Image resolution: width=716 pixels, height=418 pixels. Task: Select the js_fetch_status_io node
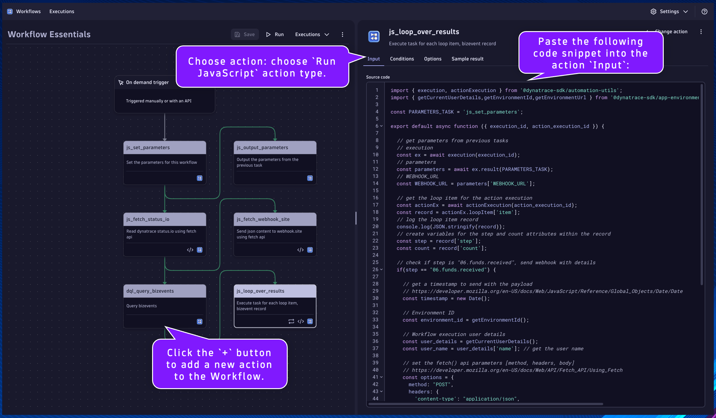[x=165, y=235]
